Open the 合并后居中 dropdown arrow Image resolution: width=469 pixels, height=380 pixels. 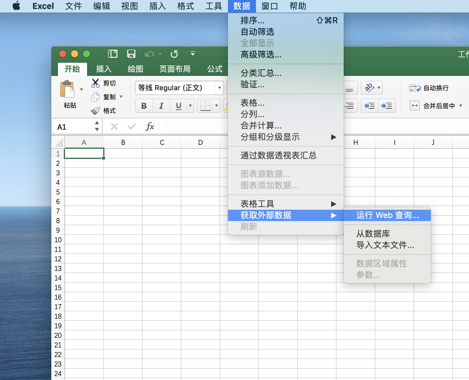(x=461, y=106)
